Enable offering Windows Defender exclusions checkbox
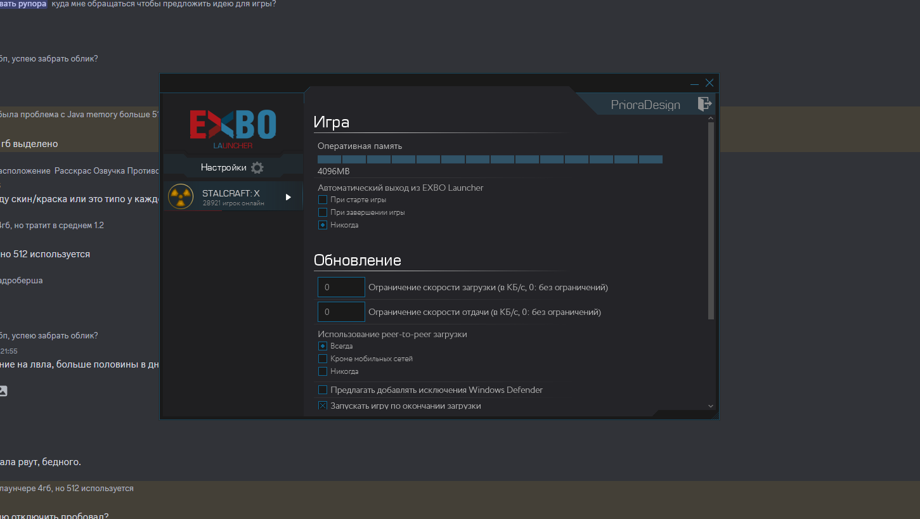 [323, 390]
